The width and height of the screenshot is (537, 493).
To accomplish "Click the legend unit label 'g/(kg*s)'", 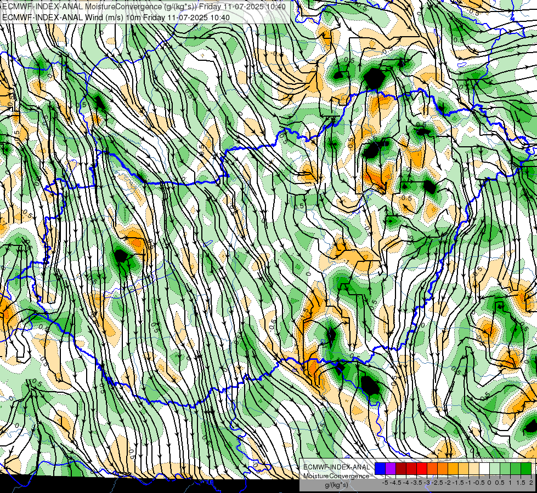I will click(x=336, y=485).
